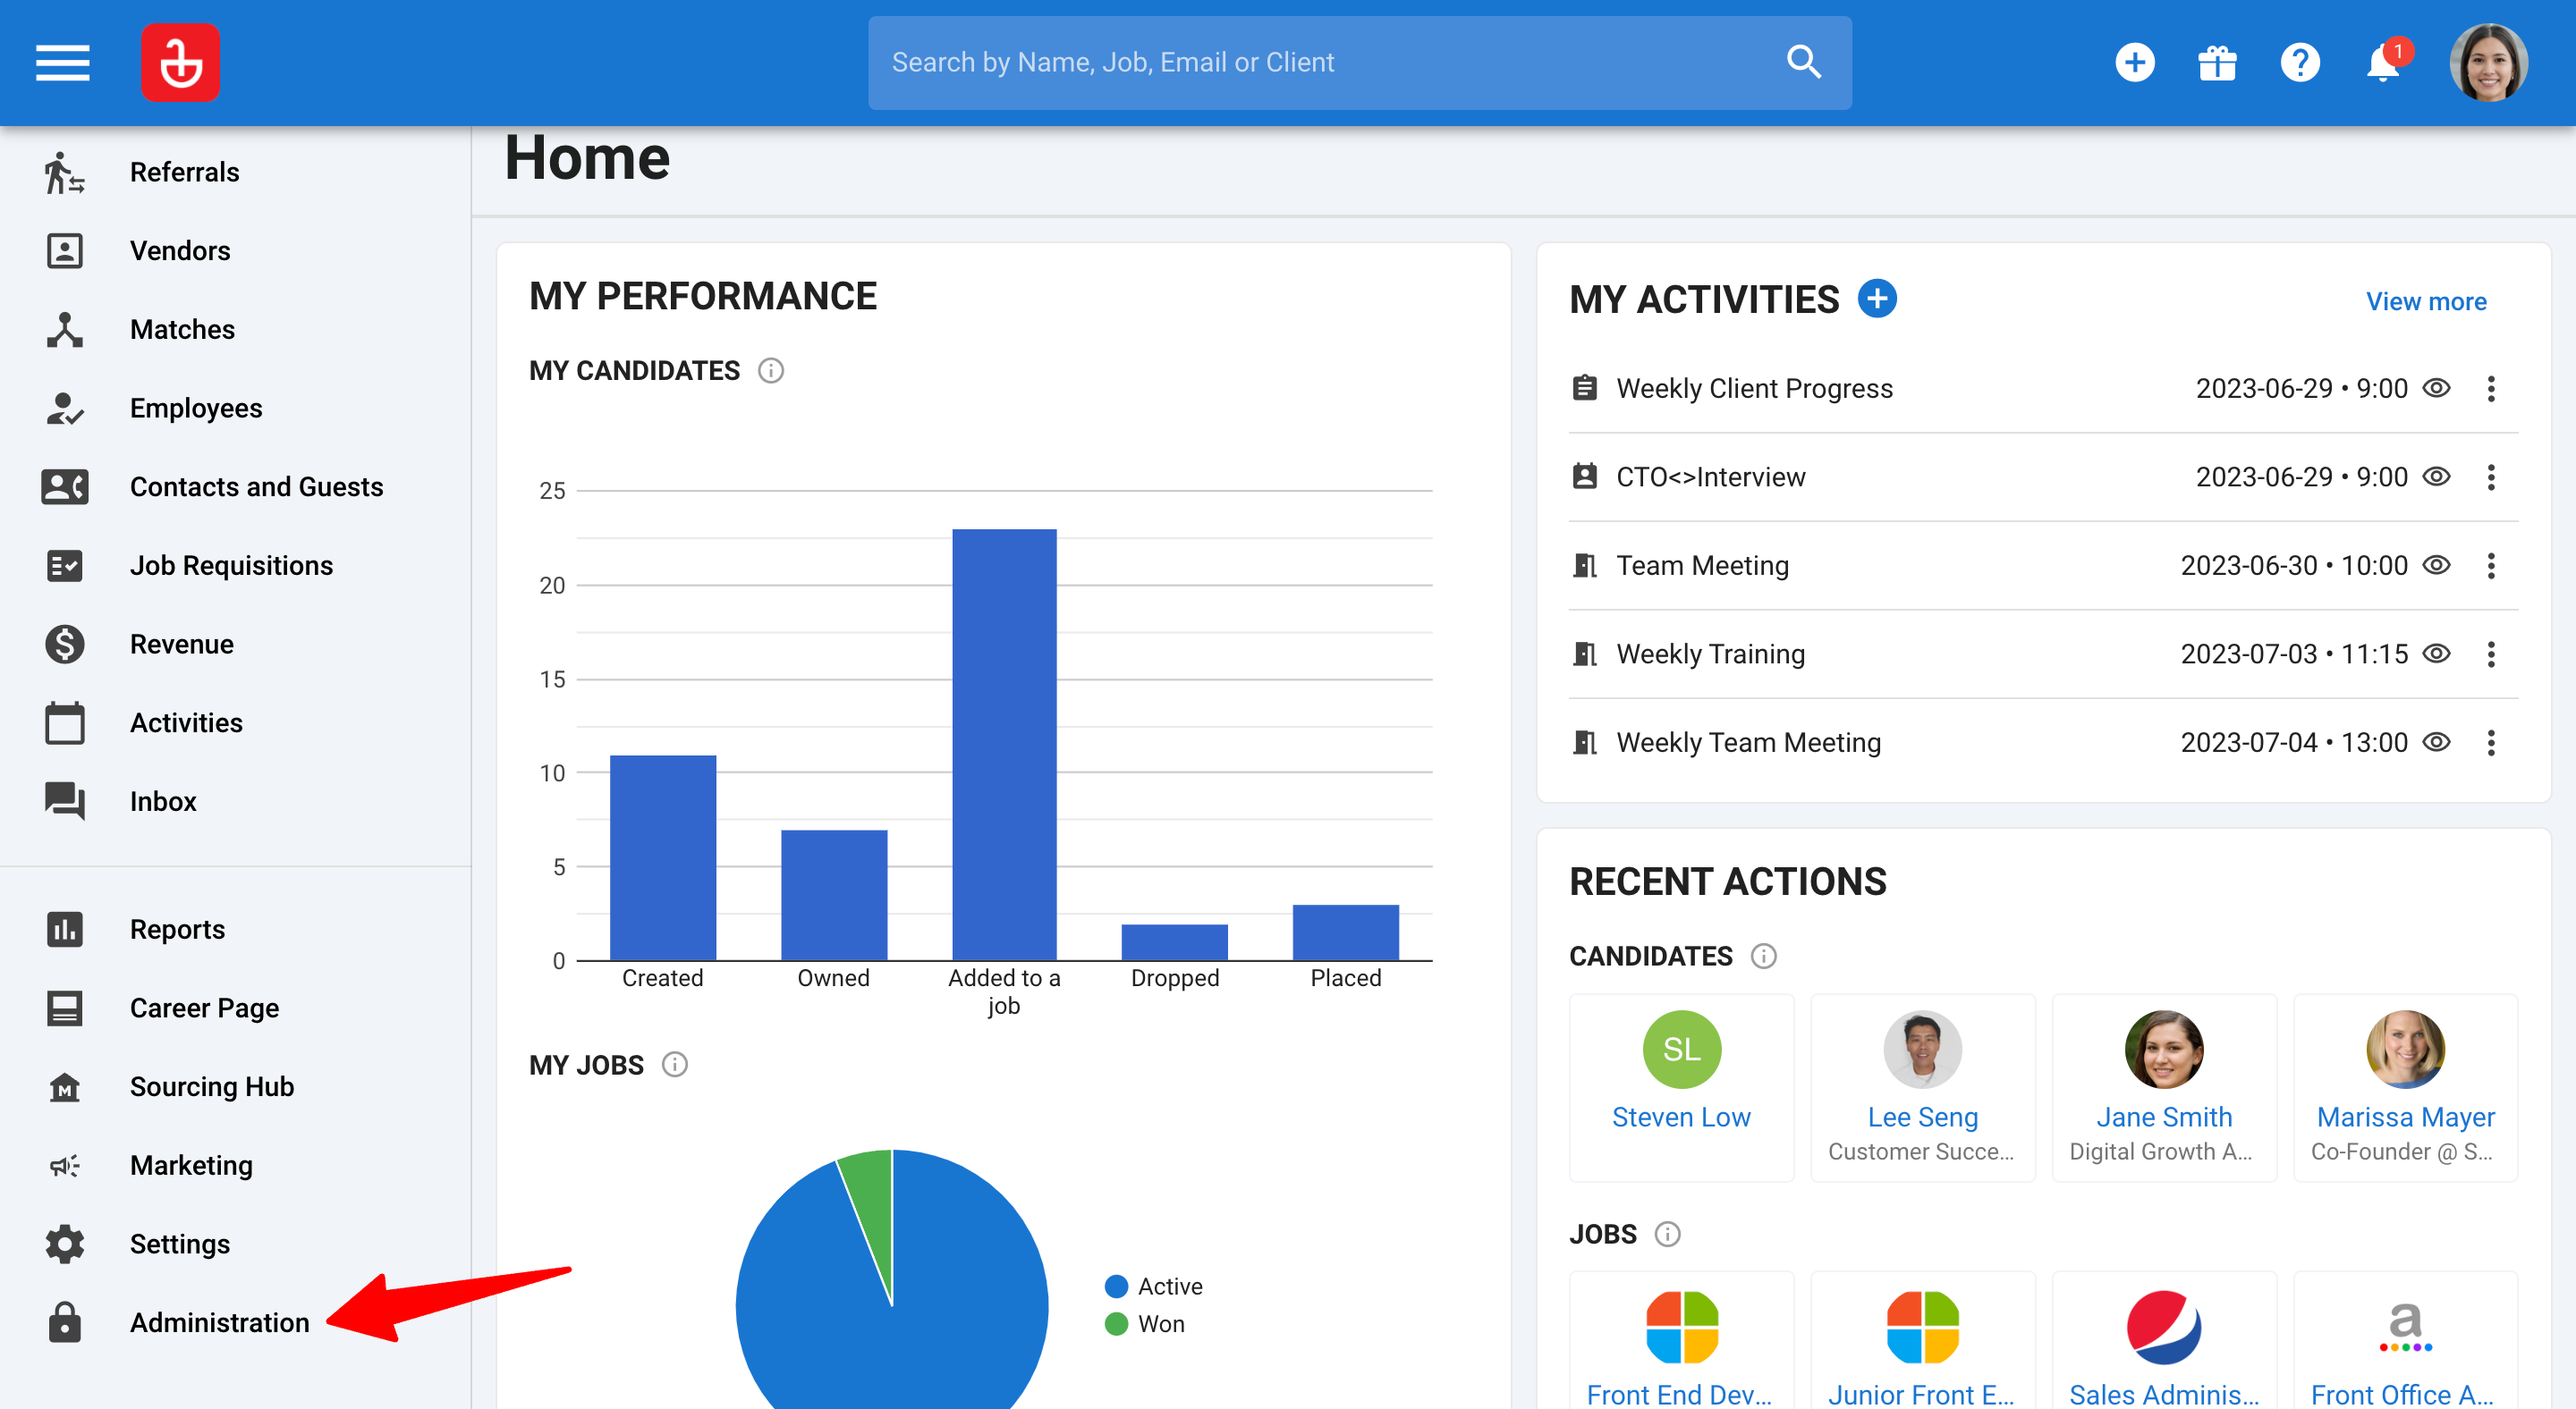Viewport: 2576px width, 1409px height.
Task: Click the Created bar in chart
Action: [663, 857]
